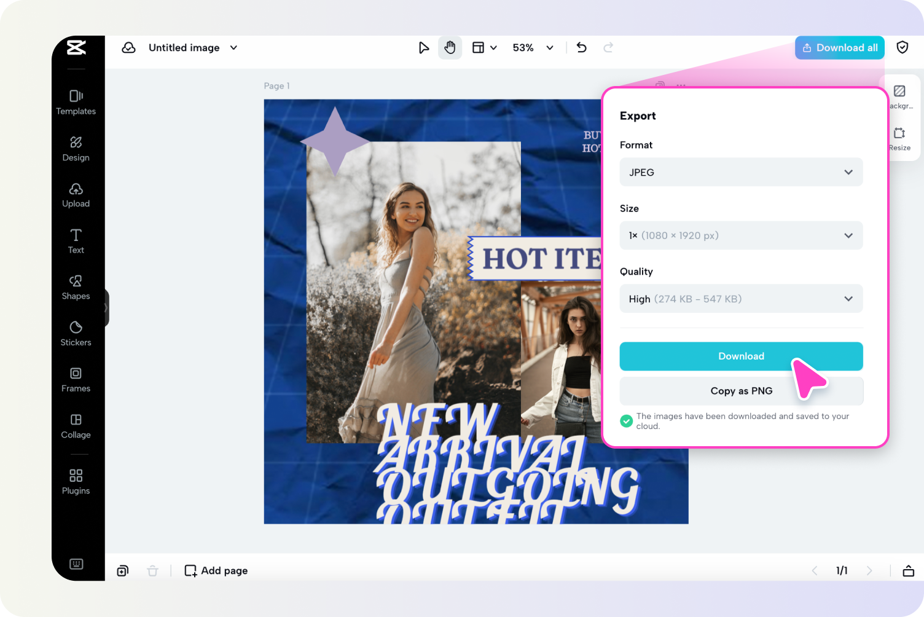Open the zoom level dropdown showing 53%
Viewport: 924px width, 617px height.
tap(532, 47)
